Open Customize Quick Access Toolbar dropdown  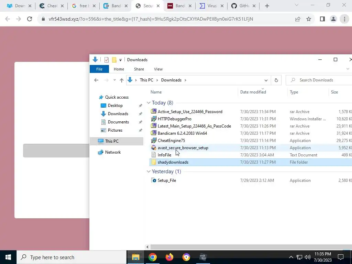(120, 60)
